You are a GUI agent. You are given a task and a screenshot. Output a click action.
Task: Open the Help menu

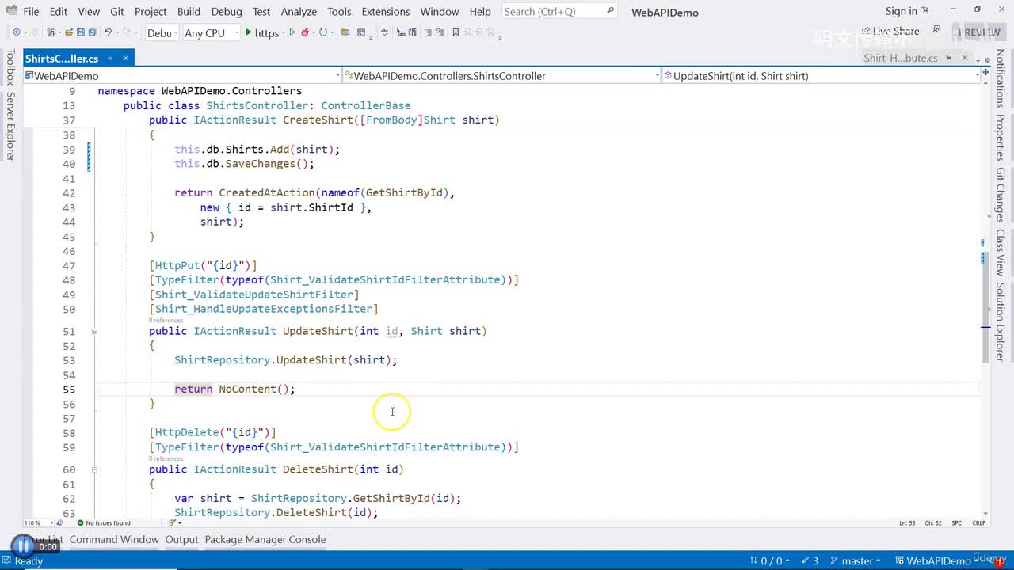click(480, 11)
